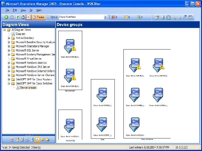Switch to Alerts view in navigation bar

pyautogui.click(x=12, y=140)
